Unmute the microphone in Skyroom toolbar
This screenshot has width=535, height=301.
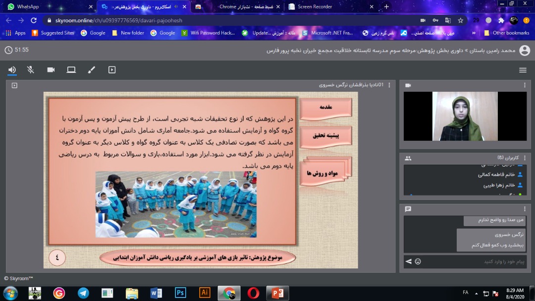pyautogui.click(x=31, y=70)
